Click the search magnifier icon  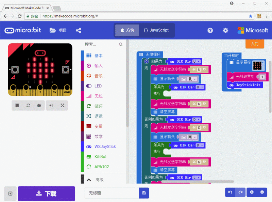click(121, 45)
